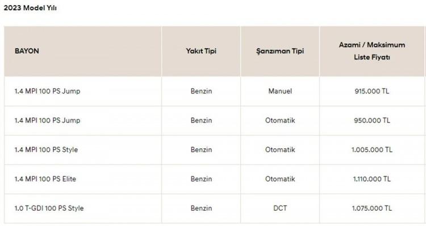Viewport: 426px width, 226px height.
Task: Click the Benzin cell in the T-GDI row
Action: click(x=201, y=208)
